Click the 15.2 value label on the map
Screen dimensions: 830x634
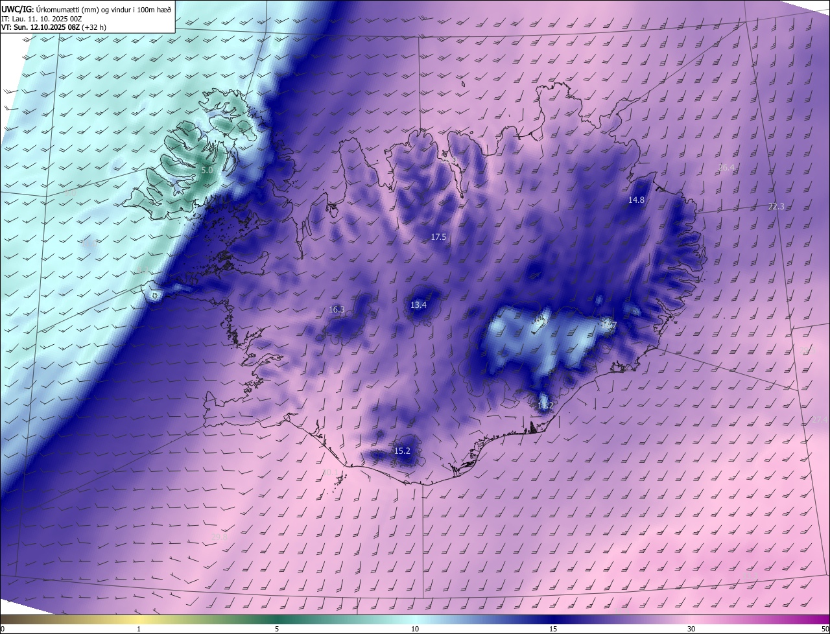(x=402, y=451)
